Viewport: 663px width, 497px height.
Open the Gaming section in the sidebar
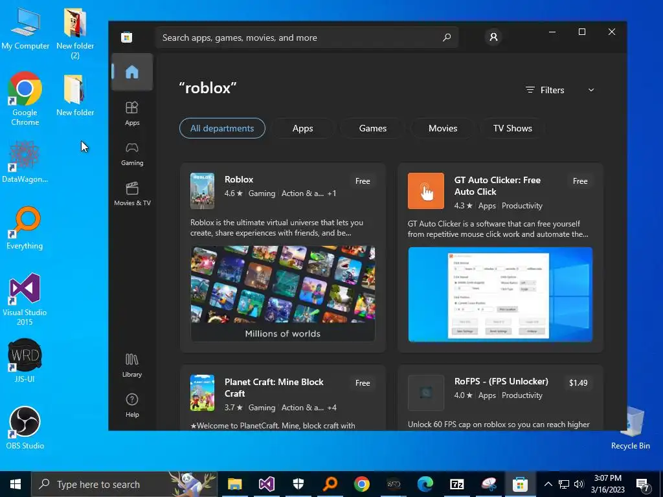click(x=132, y=154)
